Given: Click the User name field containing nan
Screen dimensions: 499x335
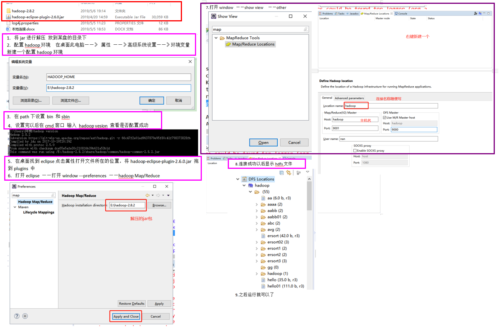Looking at the screenshot, I should (388, 139).
